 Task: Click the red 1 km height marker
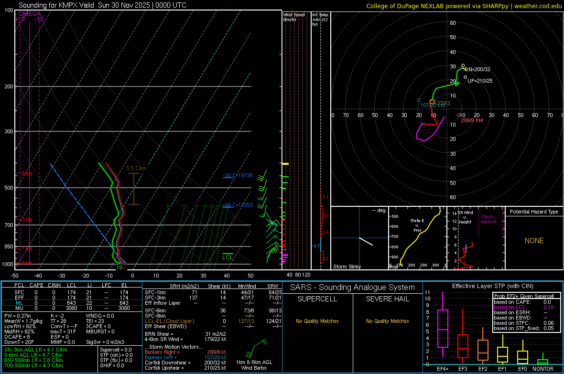click(x=26, y=248)
